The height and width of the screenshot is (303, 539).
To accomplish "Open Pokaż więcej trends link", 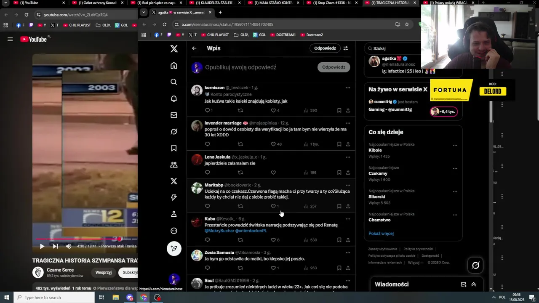I will point(381,234).
